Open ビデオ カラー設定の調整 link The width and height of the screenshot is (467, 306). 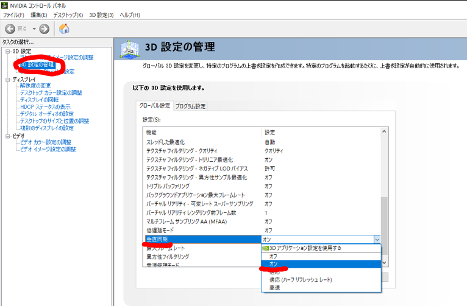pyautogui.click(x=46, y=142)
